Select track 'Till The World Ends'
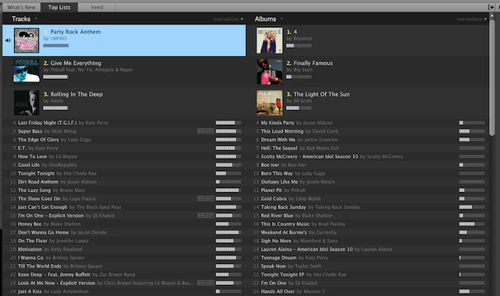Image resolution: width=500 pixels, height=296 pixels. [x=40, y=266]
